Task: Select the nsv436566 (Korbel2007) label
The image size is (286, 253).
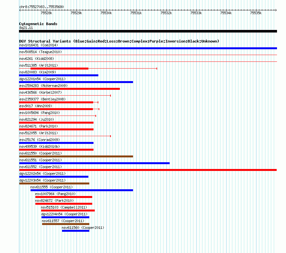Action: (40, 92)
